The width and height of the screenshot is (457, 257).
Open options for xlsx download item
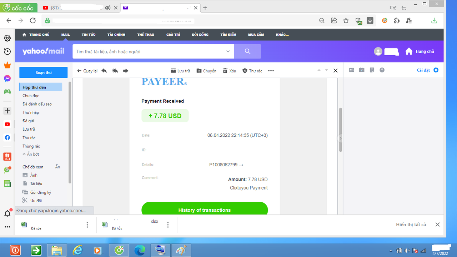click(168, 225)
